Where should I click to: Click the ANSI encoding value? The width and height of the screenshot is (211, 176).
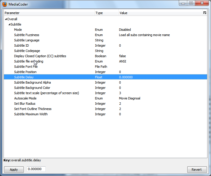(122, 61)
